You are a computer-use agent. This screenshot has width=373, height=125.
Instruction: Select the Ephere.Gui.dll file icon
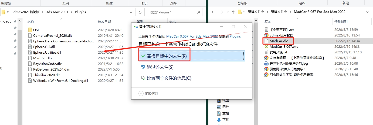30,47
